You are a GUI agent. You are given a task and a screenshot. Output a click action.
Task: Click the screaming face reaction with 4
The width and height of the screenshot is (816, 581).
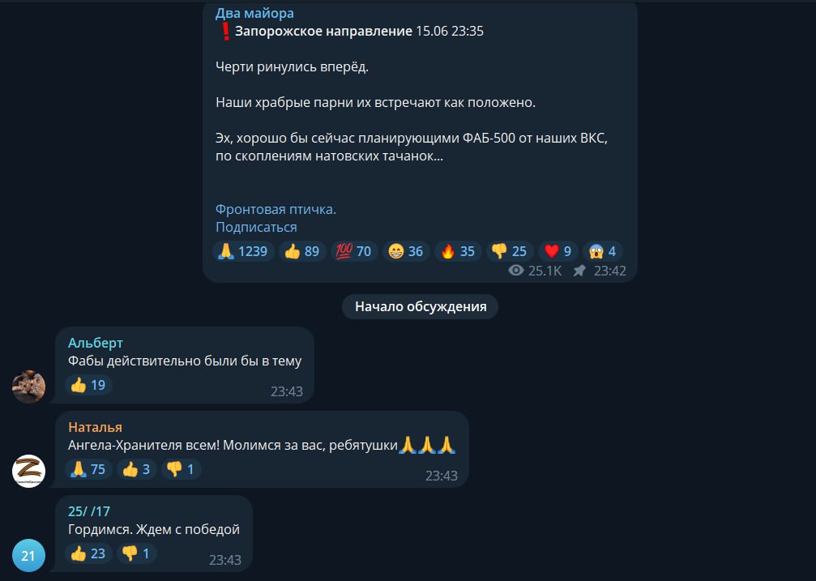pos(603,251)
